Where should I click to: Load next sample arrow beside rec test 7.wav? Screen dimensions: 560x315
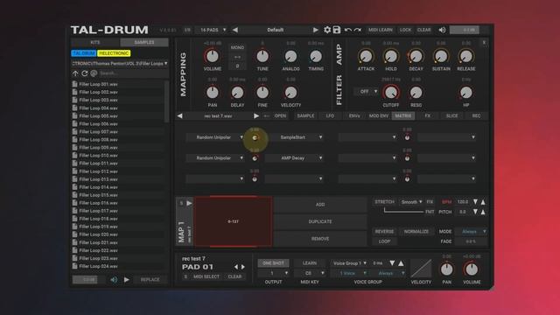point(256,116)
